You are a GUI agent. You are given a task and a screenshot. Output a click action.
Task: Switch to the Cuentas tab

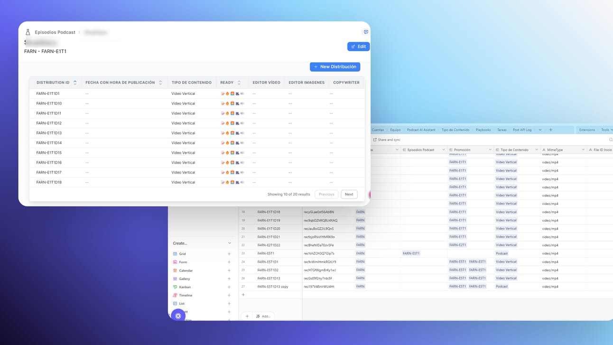pyautogui.click(x=378, y=130)
